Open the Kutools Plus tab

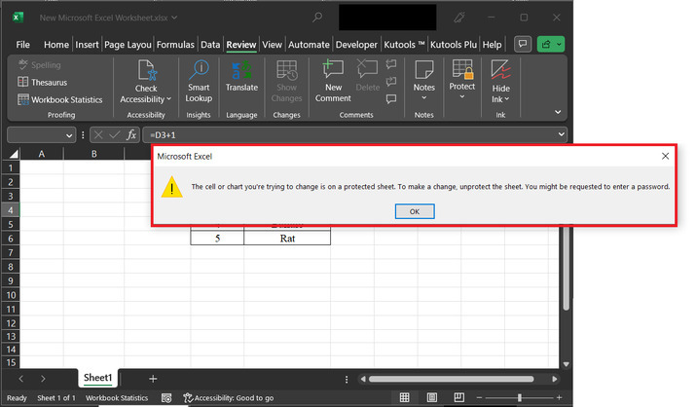[454, 45]
